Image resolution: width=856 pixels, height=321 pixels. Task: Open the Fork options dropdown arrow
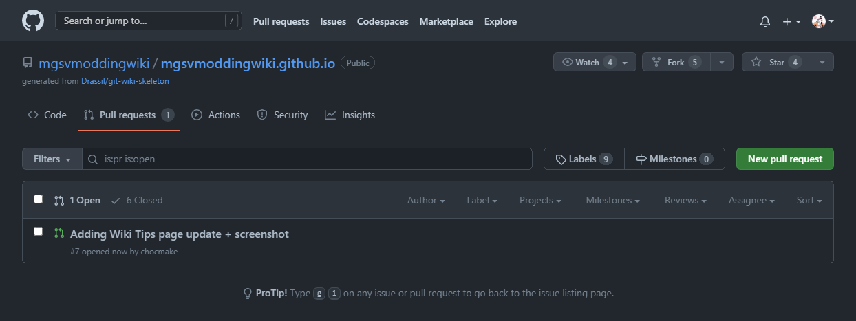721,62
